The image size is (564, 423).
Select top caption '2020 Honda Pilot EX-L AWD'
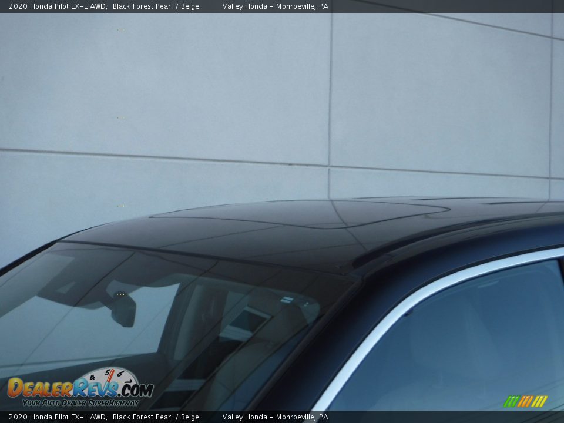point(57,6)
